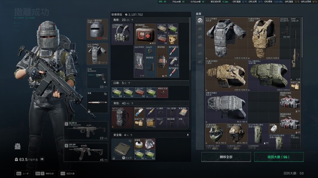Switch to the first warehouse category tab
This screenshot has width=318, height=178.
(200, 20)
